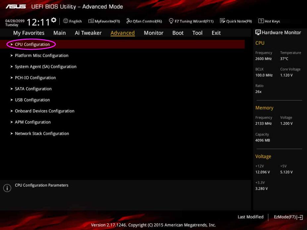Image resolution: width=307 pixels, height=230 pixels.
Task: Click the Core Voltage value 1.120 V
Action: click(x=286, y=75)
